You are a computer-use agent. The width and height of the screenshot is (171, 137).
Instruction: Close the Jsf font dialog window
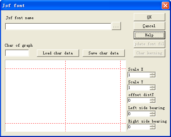165,5
